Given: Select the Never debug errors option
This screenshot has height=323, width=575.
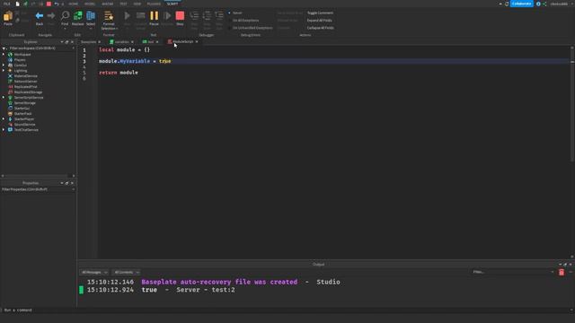Looking at the screenshot, I should coord(235,13).
